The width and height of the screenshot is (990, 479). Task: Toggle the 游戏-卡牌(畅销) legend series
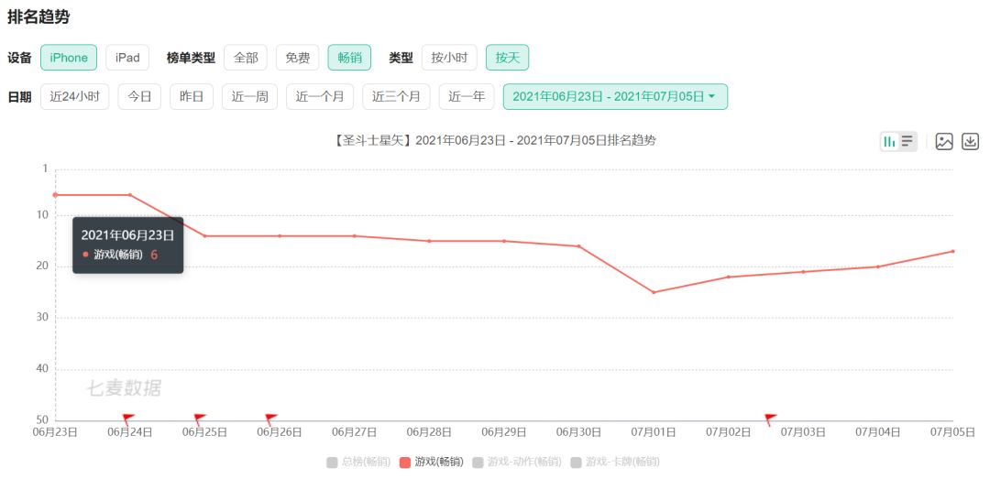tap(614, 462)
